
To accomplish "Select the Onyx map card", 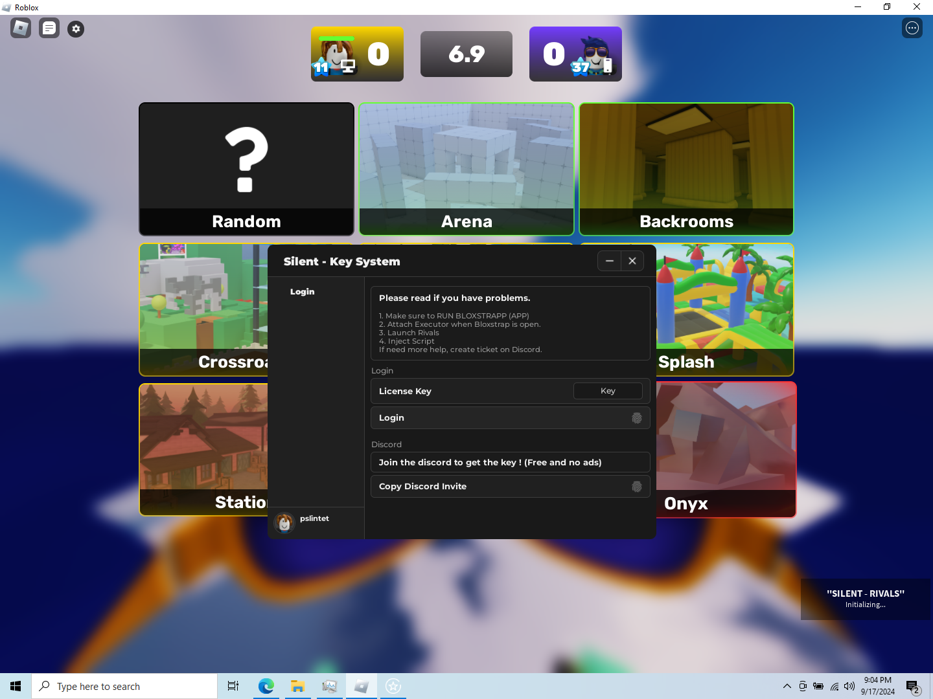I will click(726, 450).
